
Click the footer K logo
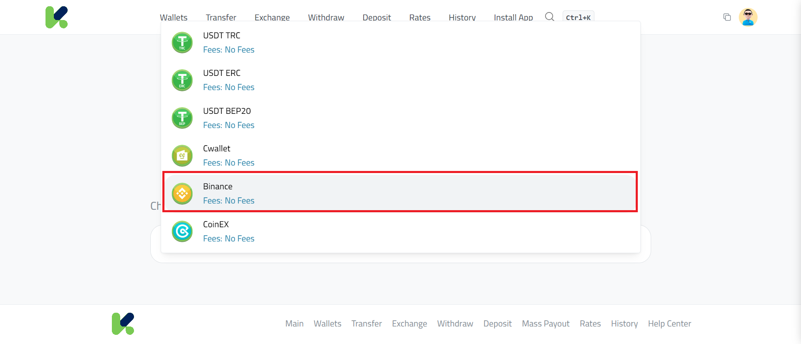(123, 324)
